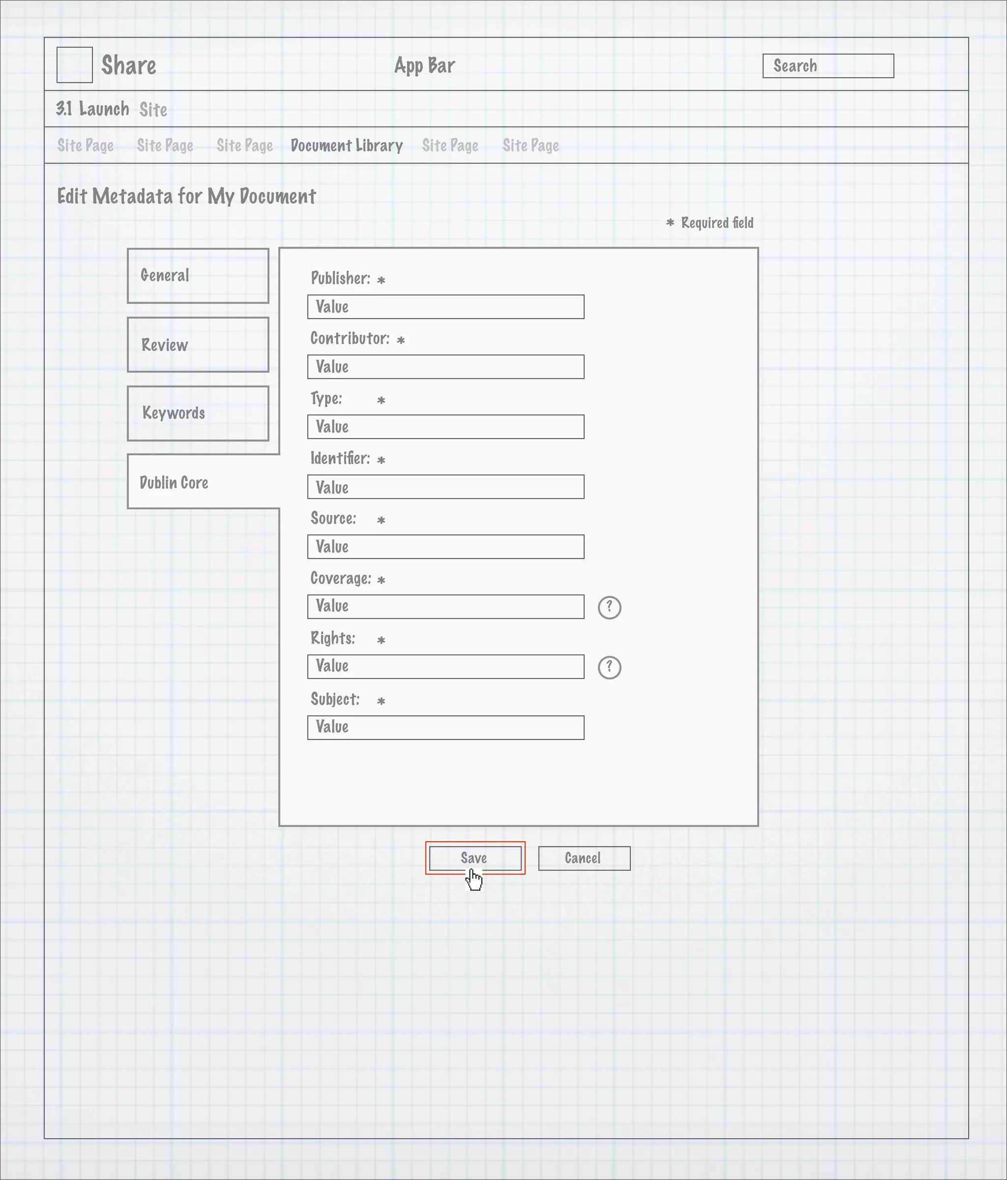Select the Keywords tab
1007x1180 pixels.
click(x=198, y=413)
